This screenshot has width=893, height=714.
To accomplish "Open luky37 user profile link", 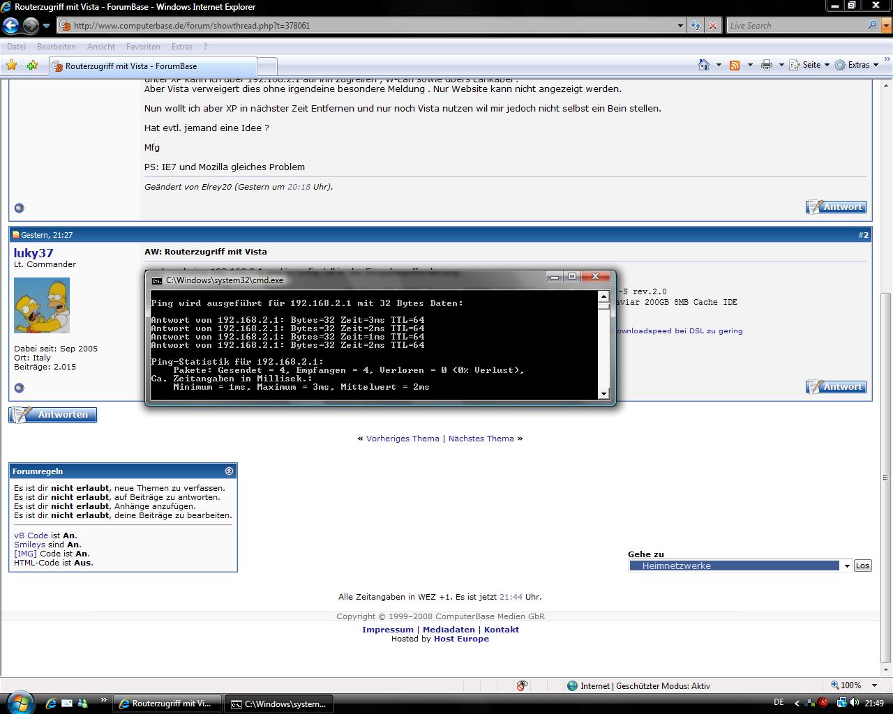I will coord(33,253).
